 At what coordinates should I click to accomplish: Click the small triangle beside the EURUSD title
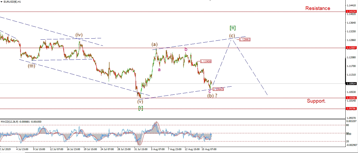[x=2, y=2]
